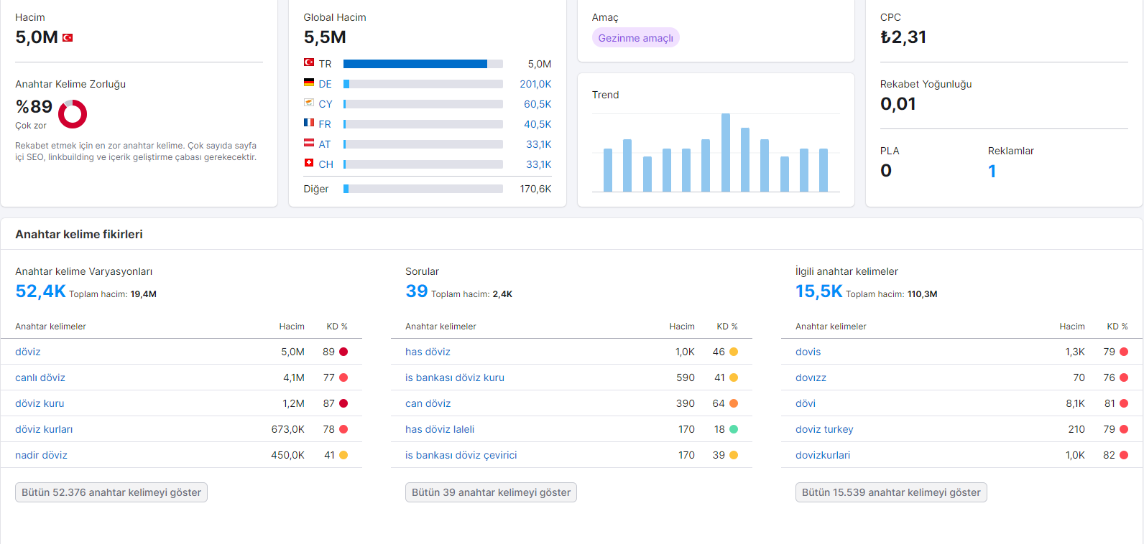Open 'is bankası döviz kuru' question link
1144x544 pixels.
[455, 377]
